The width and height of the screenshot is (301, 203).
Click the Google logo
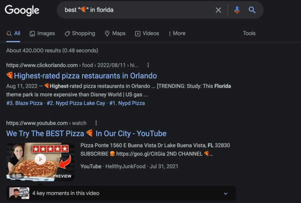[22, 10]
